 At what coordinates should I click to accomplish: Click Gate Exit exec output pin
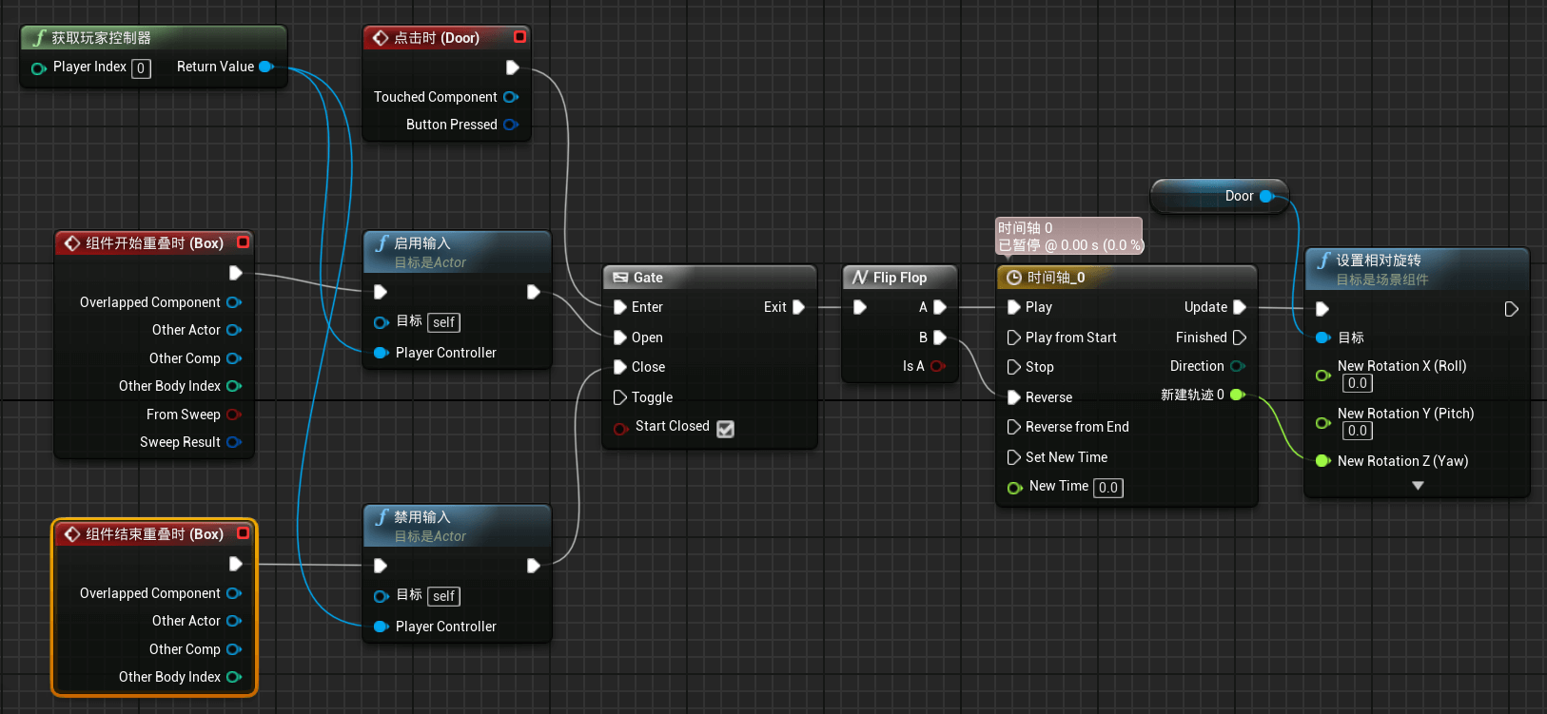pyautogui.click(x=799, y=307)
